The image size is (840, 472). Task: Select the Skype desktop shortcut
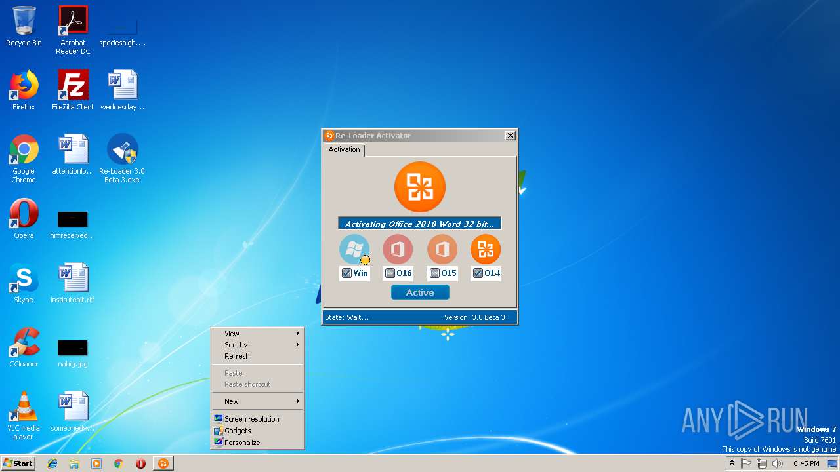pos(24,283)
